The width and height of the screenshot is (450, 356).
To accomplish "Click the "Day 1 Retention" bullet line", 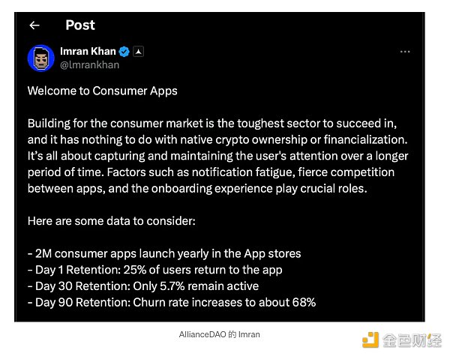I will coord(154,270).
